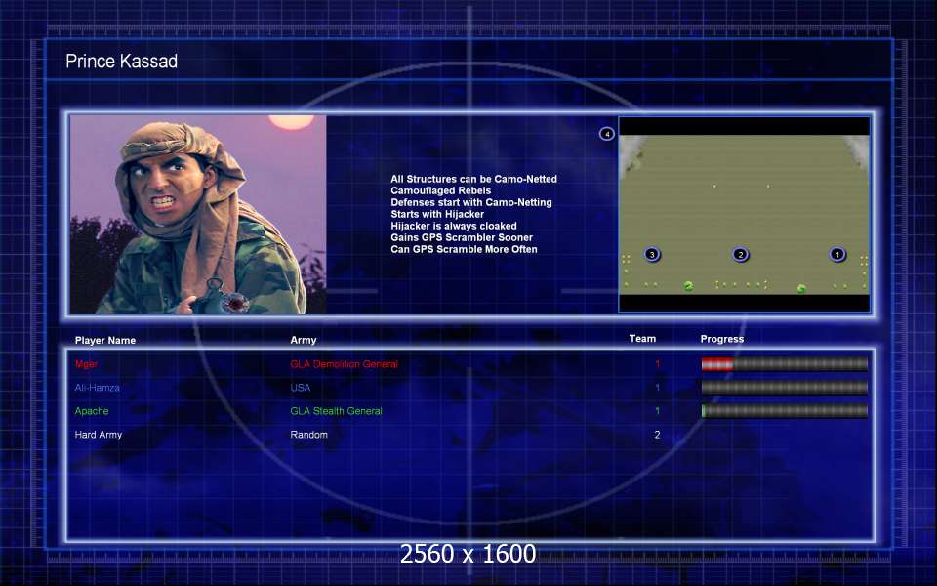The width and height of the screenshot is (937, 586).
Task: Click the Apache loading progress bar
Action: tap(784, 411)
